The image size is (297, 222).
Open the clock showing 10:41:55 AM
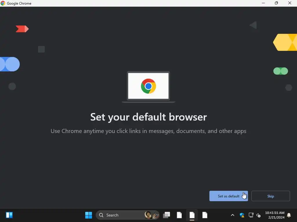(275, 215)
